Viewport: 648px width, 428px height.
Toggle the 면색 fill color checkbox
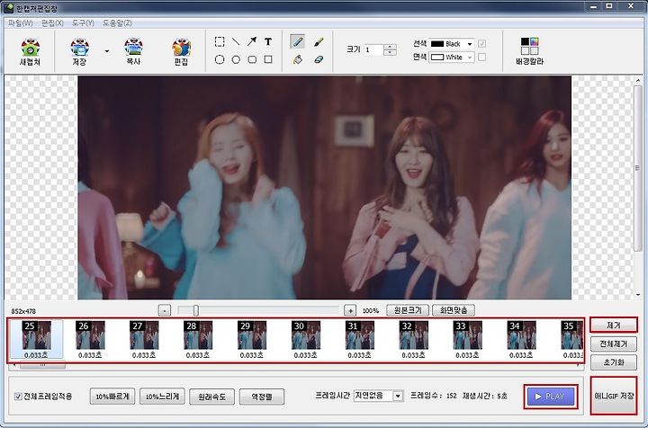coord(481,57)
